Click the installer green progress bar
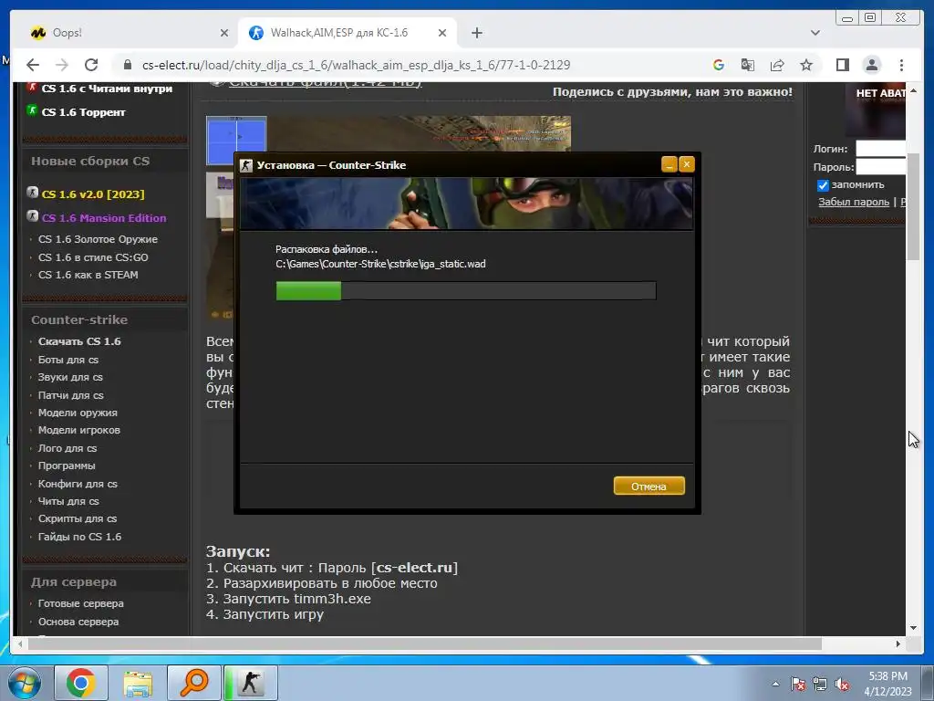 click(308, 291)
